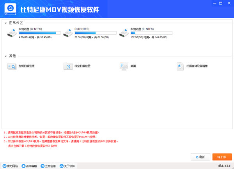Select local disk E: drive icon
Image resolution: width=234 pixels, height=169 pixels.
pos(124,33)
